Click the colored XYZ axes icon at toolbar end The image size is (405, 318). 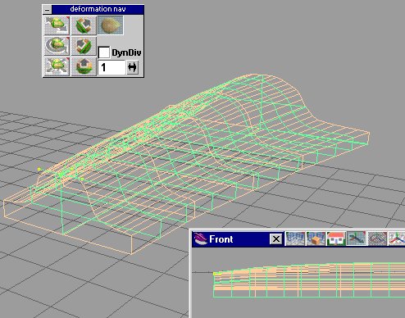[x=397, y=238]
